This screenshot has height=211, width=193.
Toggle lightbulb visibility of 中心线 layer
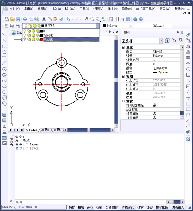tap(25, 39)
